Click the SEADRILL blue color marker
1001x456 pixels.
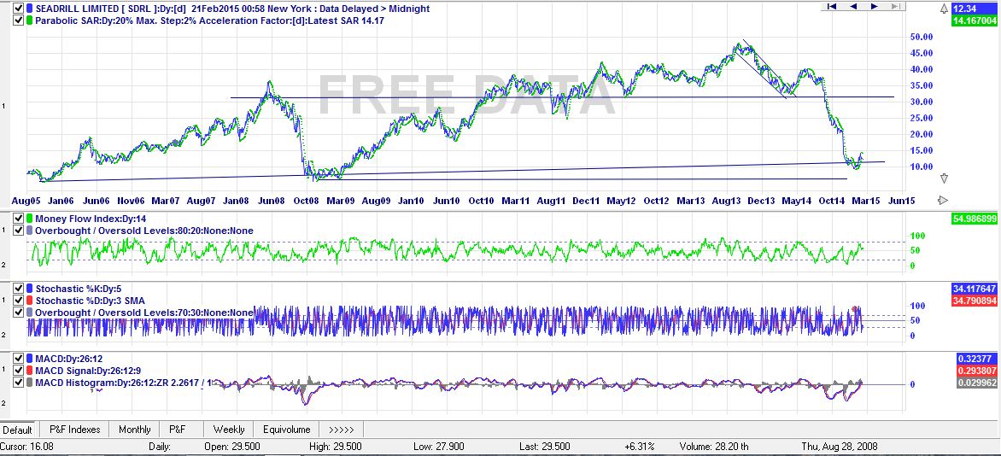29,9
